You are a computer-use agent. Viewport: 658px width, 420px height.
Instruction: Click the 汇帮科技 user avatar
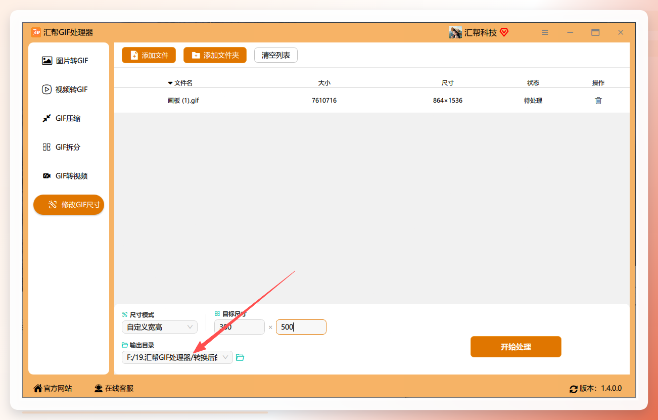[x=455, y=32]
